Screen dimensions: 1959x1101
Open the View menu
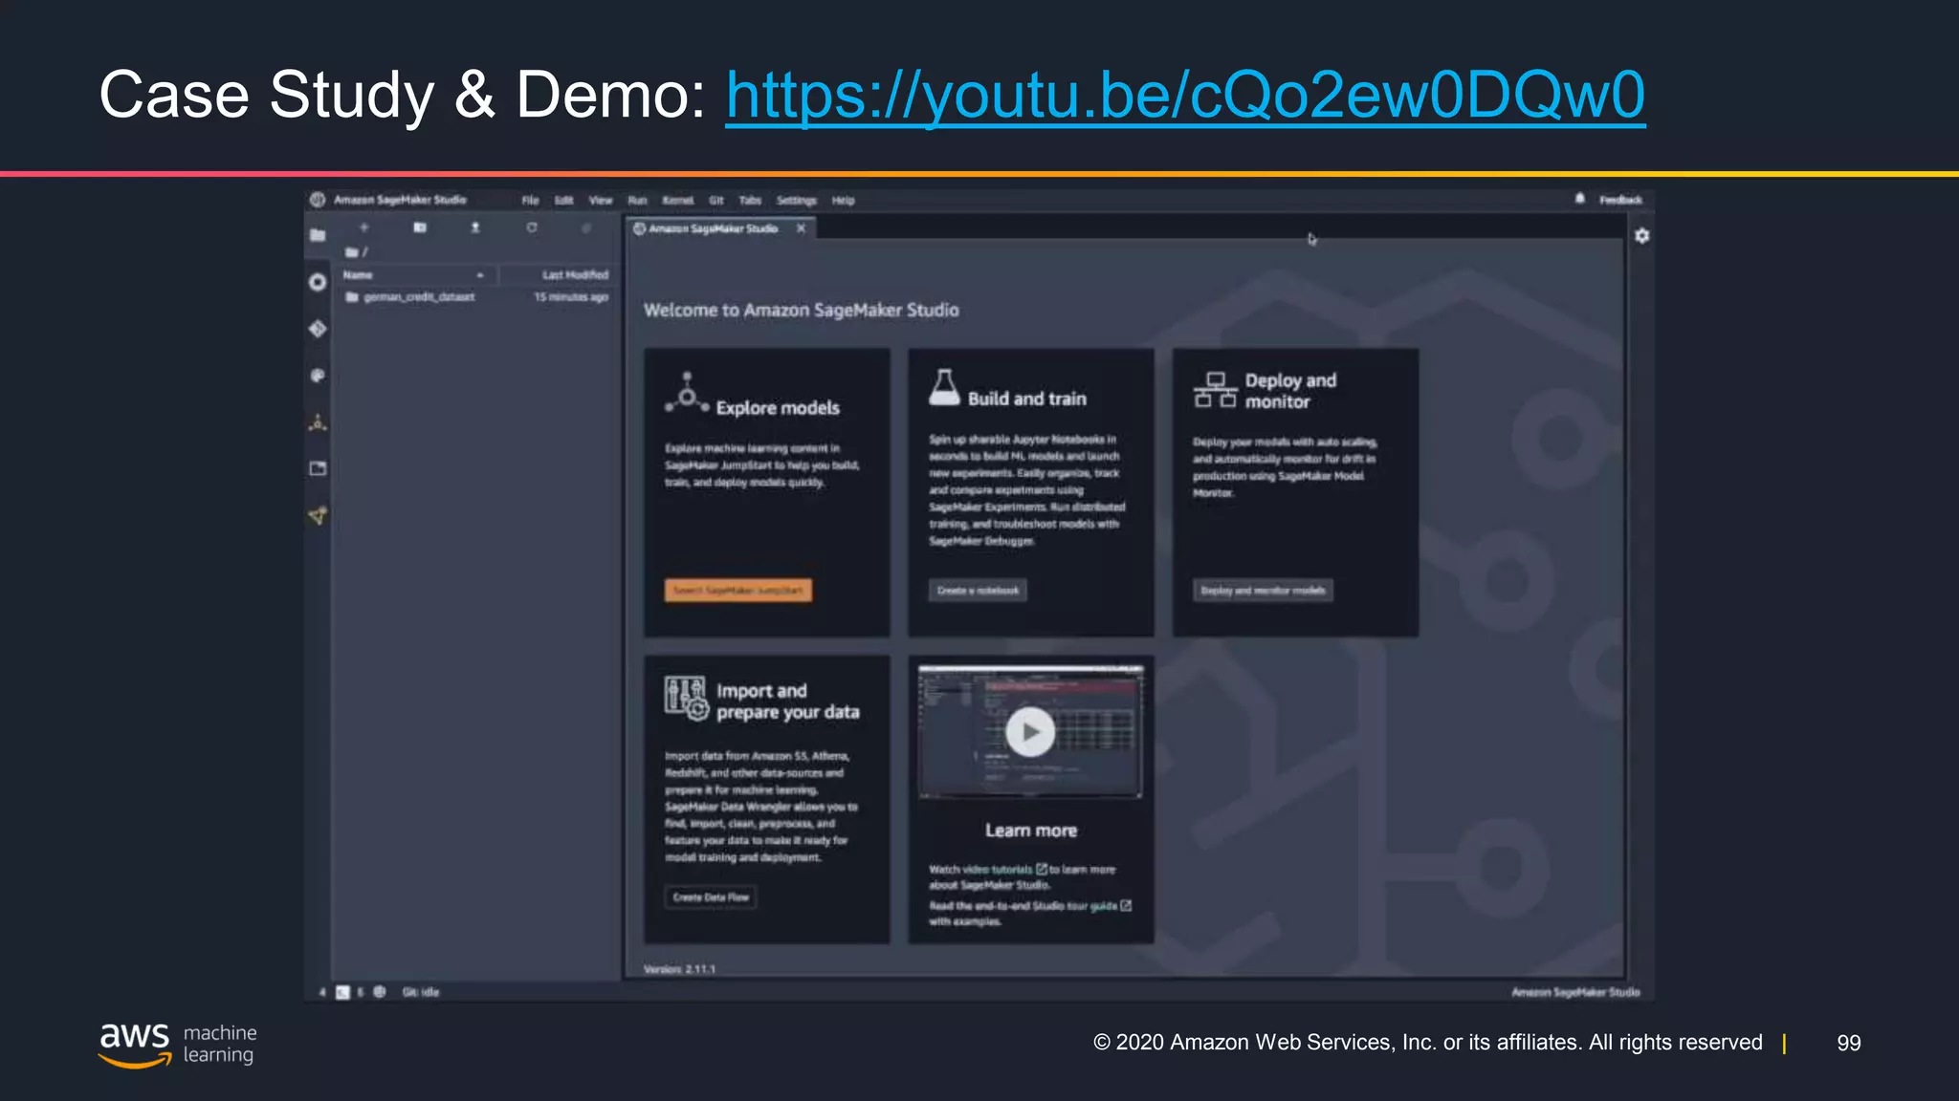click(x=601, y=201)
